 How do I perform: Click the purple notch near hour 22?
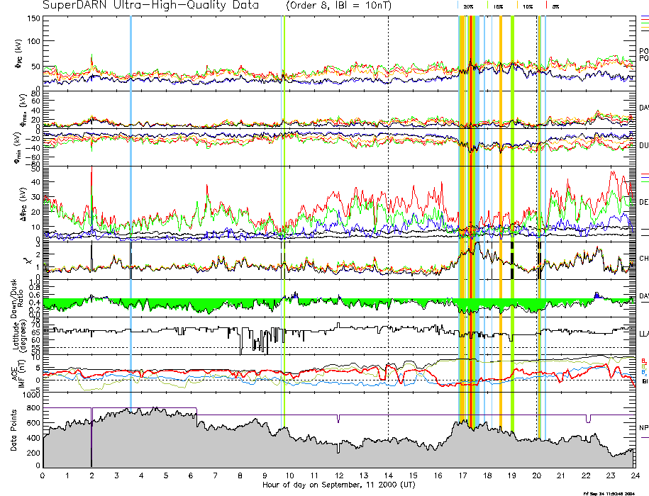[x=588, y=419]
